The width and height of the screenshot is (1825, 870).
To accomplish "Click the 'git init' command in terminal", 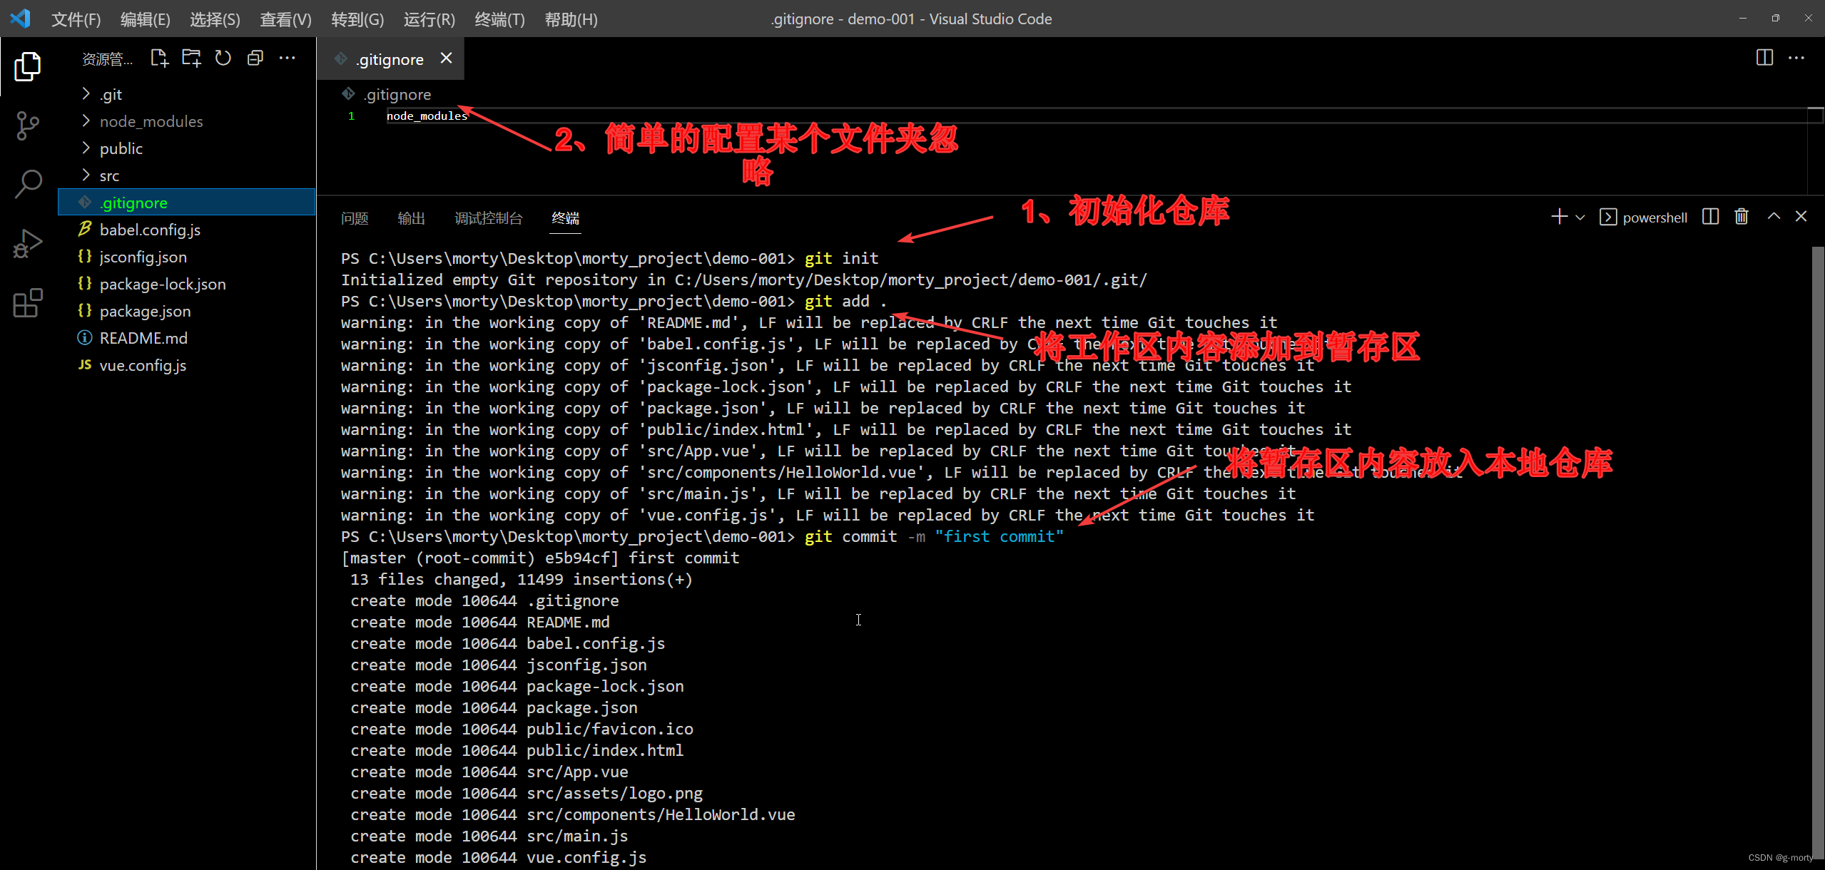I will [842, 258].
